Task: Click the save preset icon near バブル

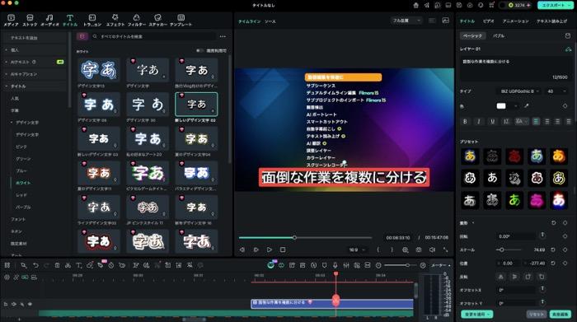Action: [x=567, y=35]
